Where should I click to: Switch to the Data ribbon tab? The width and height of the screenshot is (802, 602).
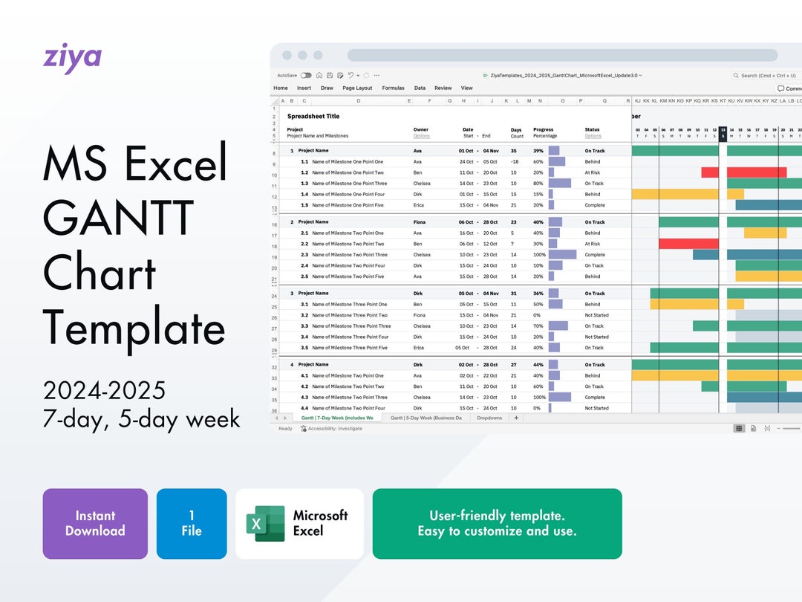[x=420, y=87]
